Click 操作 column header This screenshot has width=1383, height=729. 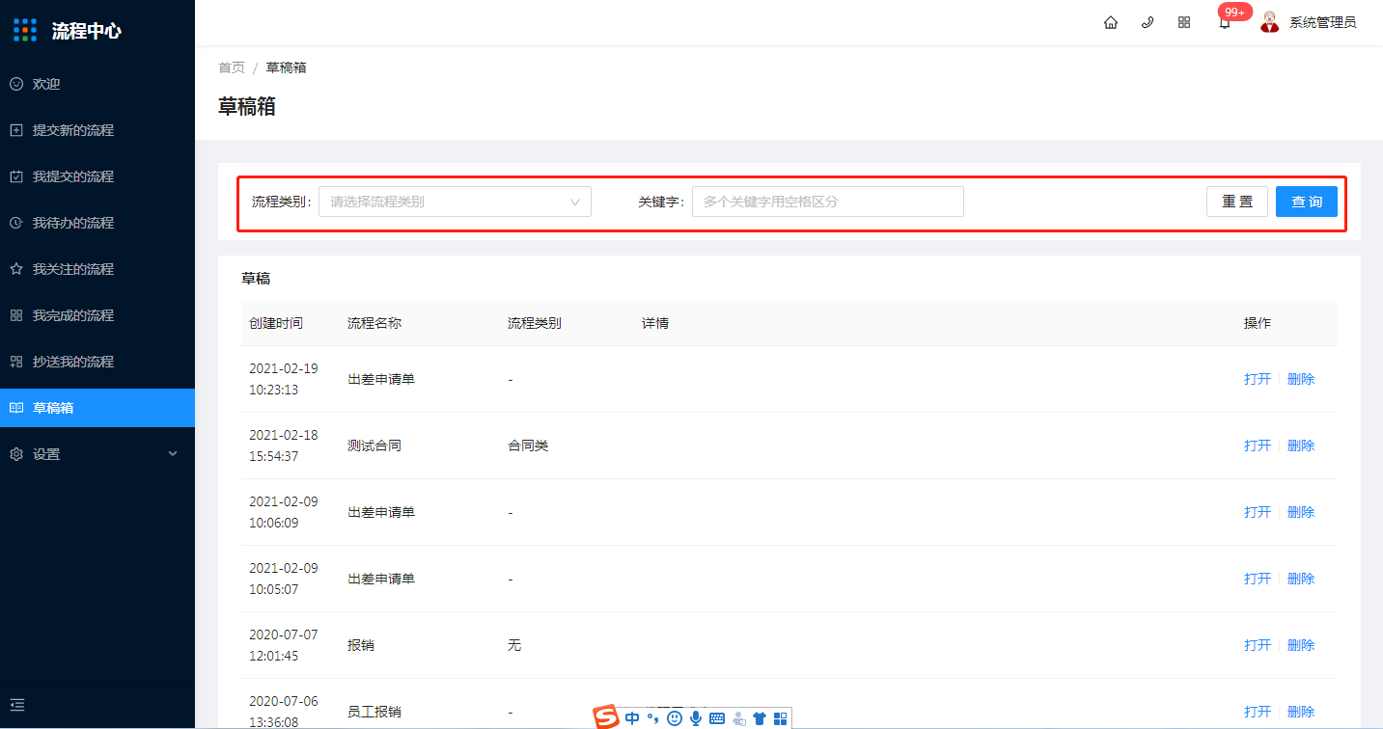pos(1258,323)
